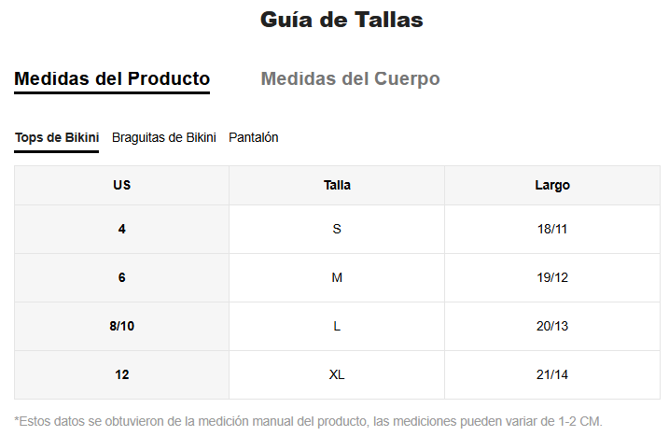This screenshot has height=436, width=669.
Task: Click the 19/12 length value
Action: pos(552,277)
